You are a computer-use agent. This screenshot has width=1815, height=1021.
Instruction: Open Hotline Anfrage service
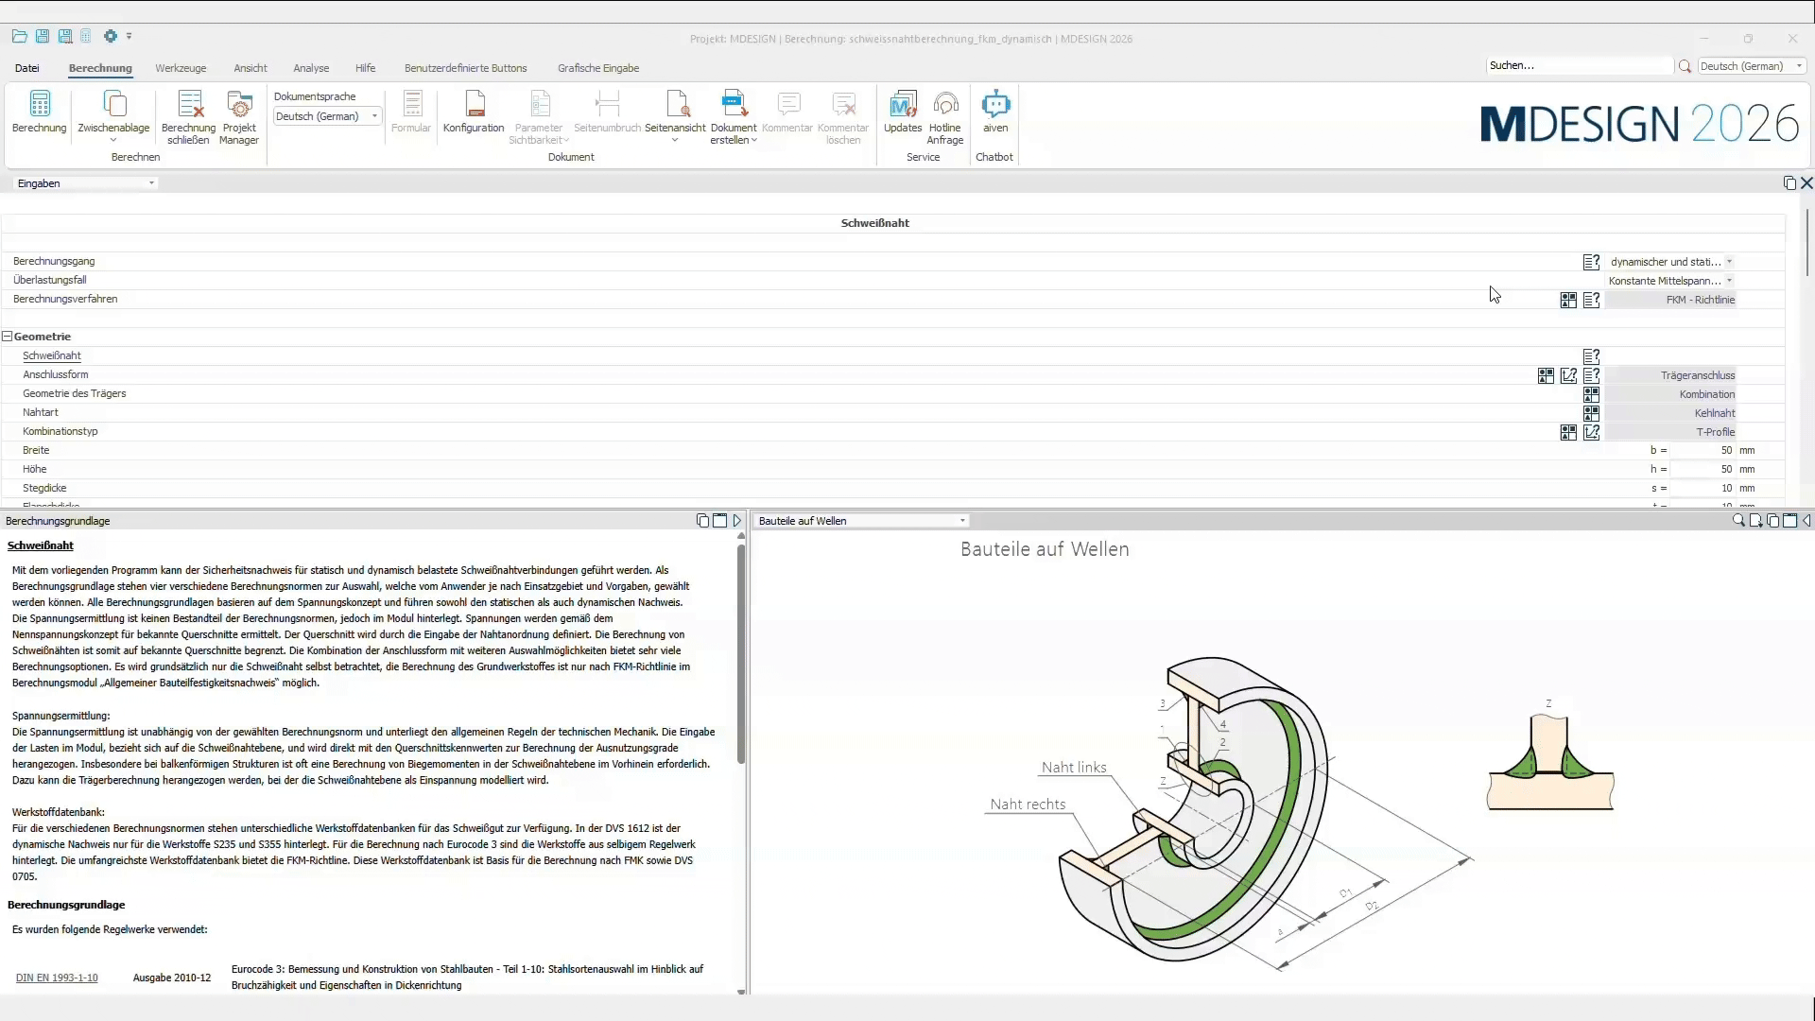945,104
